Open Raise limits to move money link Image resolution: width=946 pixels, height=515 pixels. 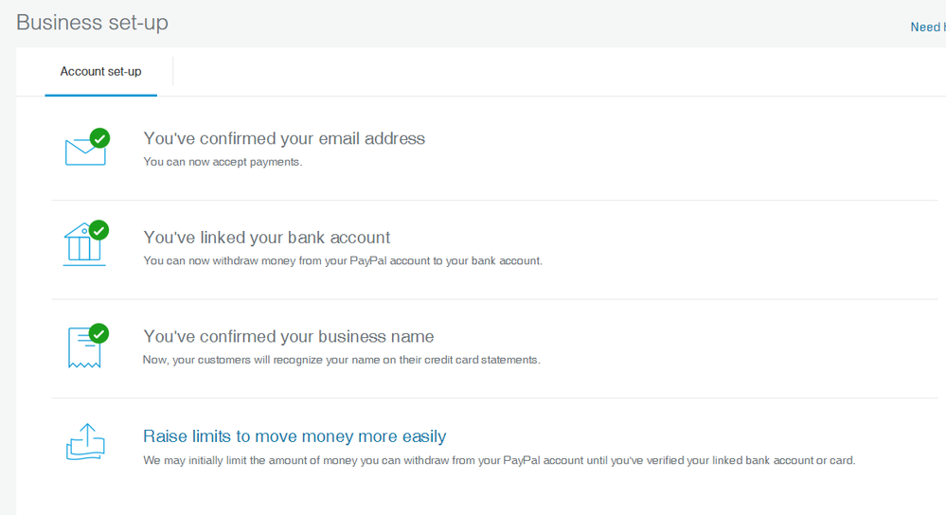294,436
